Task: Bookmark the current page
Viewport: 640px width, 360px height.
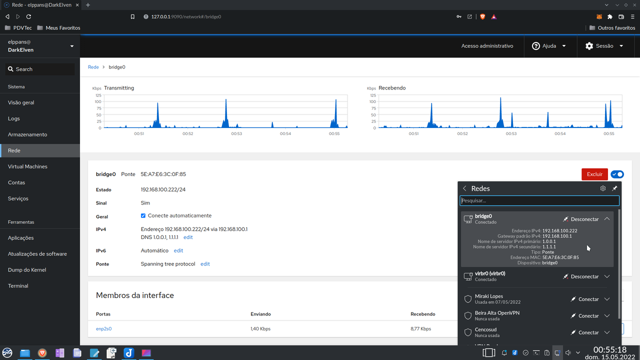Action: 132,16
